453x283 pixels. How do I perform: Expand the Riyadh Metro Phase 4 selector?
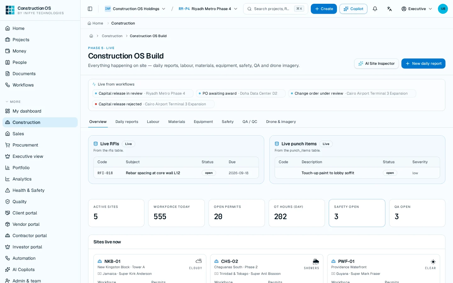click(x=208, y=9)
